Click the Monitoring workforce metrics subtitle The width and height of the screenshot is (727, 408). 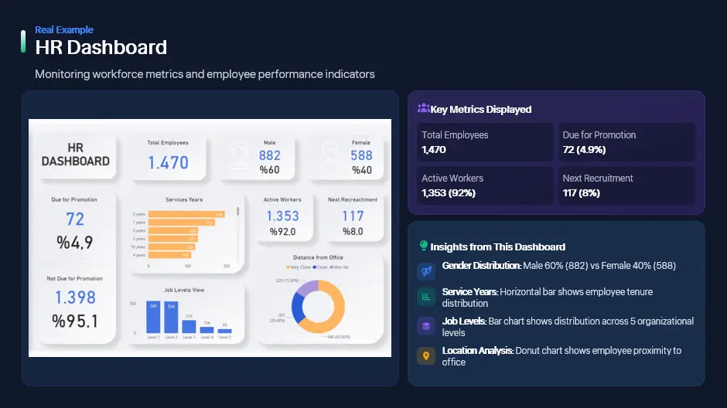pyautogui.click(x=204, y=74)
